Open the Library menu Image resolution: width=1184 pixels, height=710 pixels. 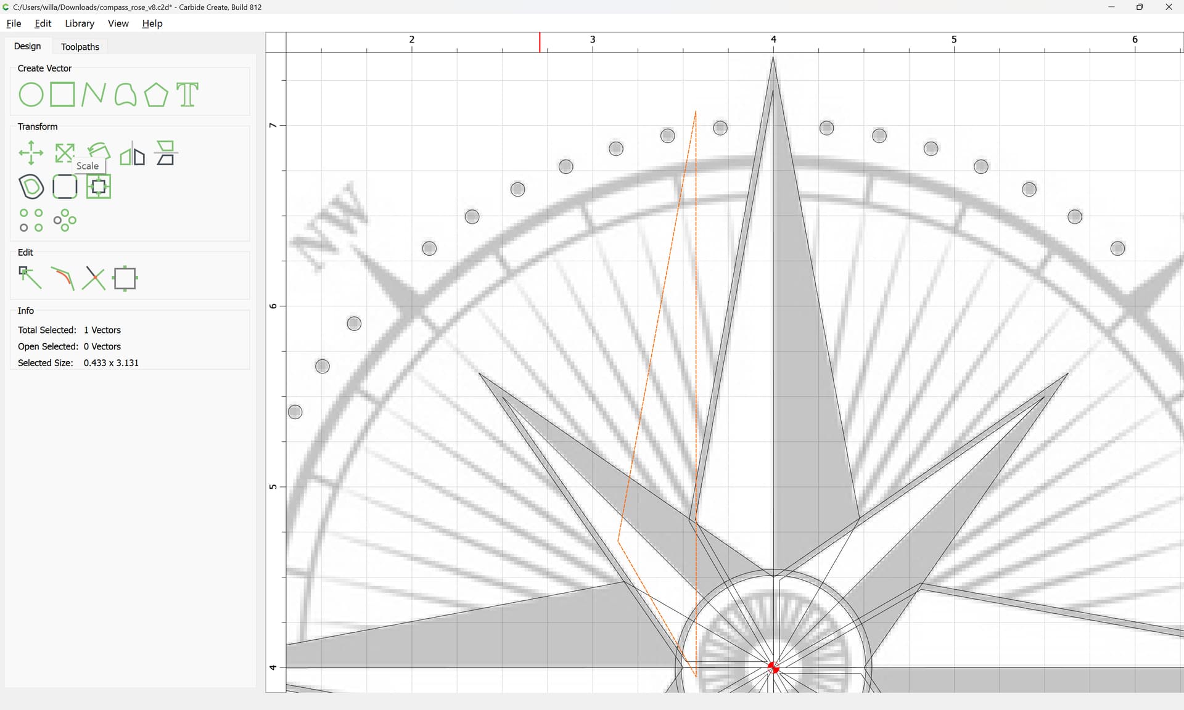80,23
